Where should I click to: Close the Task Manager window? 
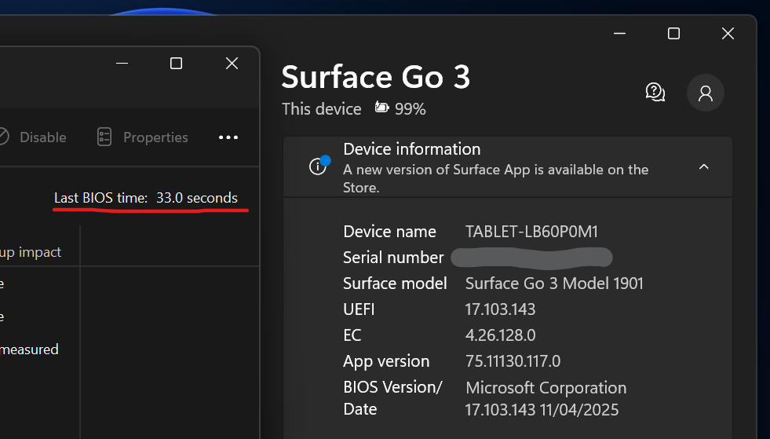click(232, 64)
